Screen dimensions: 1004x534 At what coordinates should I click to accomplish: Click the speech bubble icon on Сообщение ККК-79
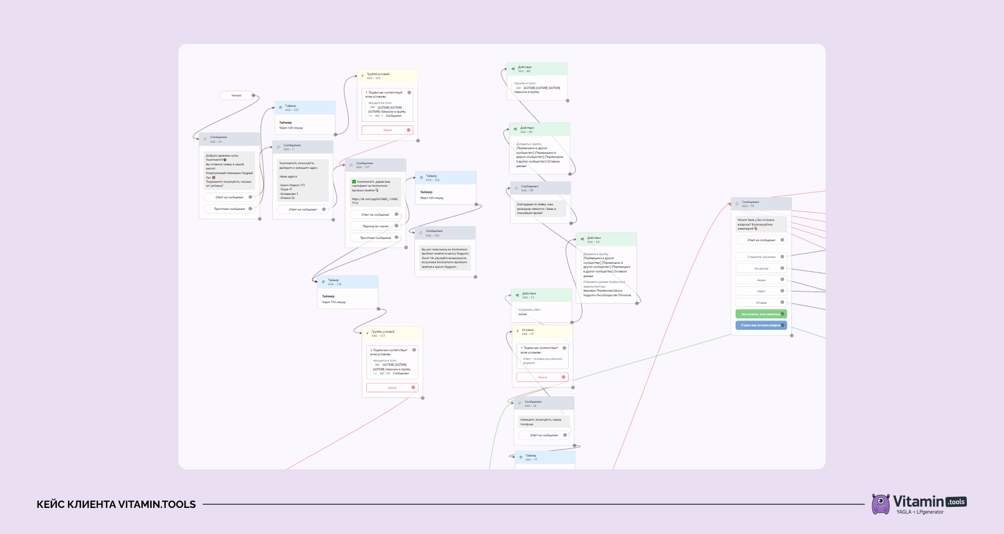point(737,204)
